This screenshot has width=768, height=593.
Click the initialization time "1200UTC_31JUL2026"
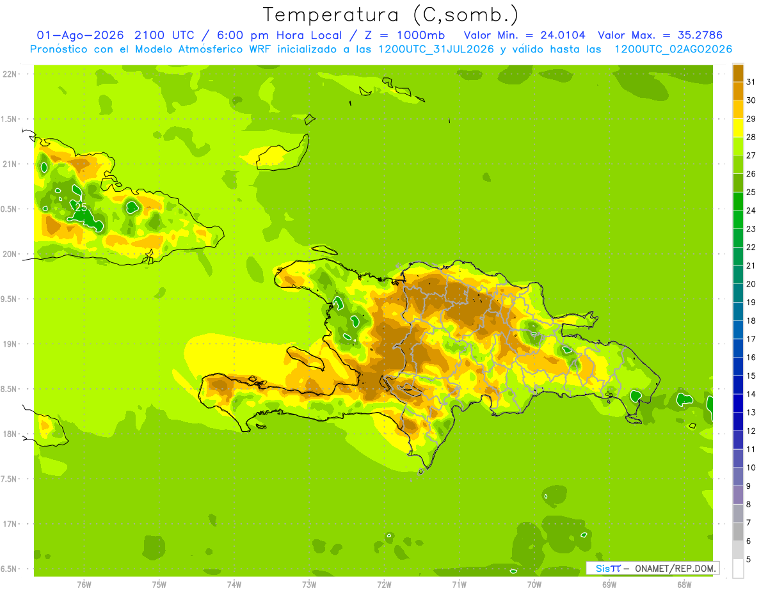436,49
